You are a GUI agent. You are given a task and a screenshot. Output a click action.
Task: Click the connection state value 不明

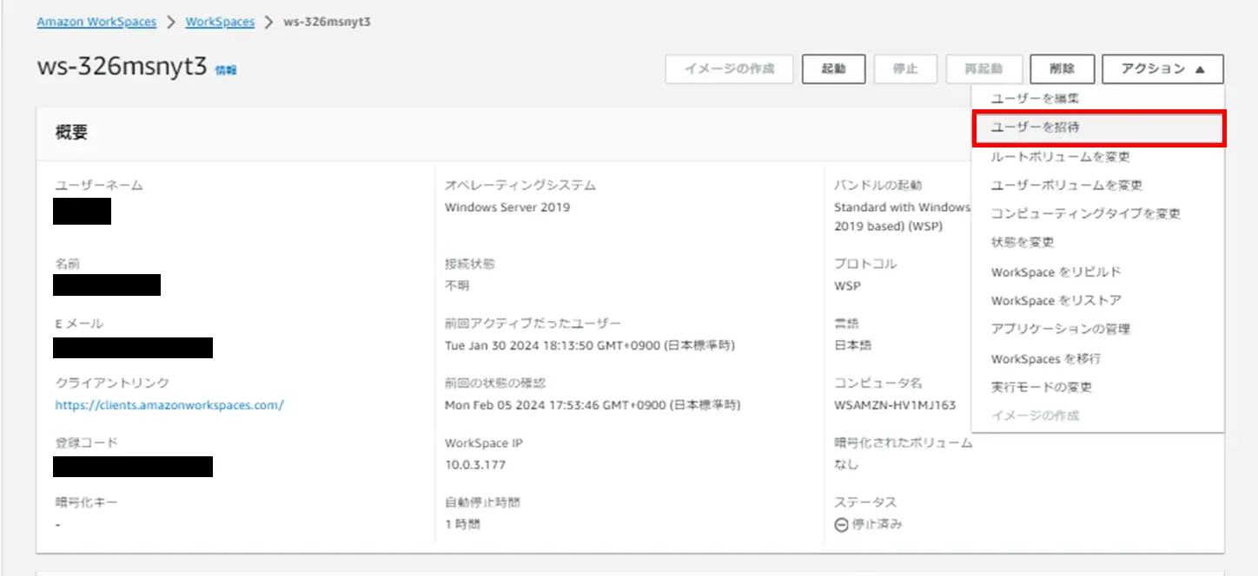[x=457, y=285]
